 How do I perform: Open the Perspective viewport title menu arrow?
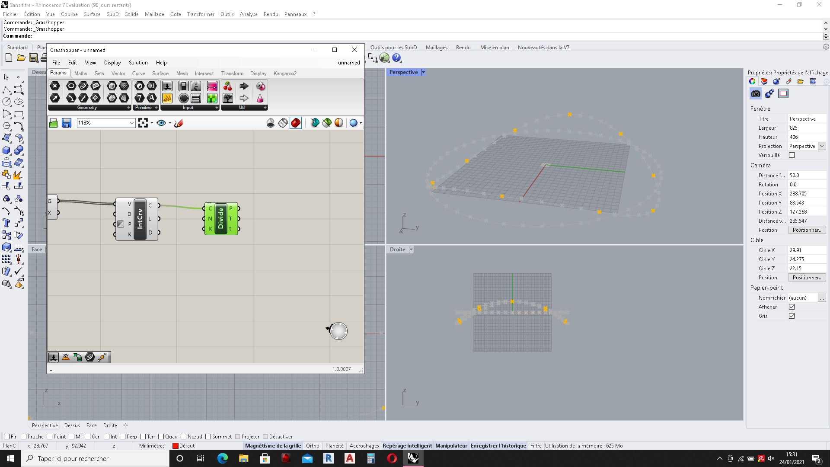[x=423, y=72]
